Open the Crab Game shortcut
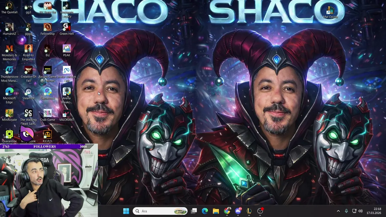Viewport: 386px width, 217px height. 48,115
